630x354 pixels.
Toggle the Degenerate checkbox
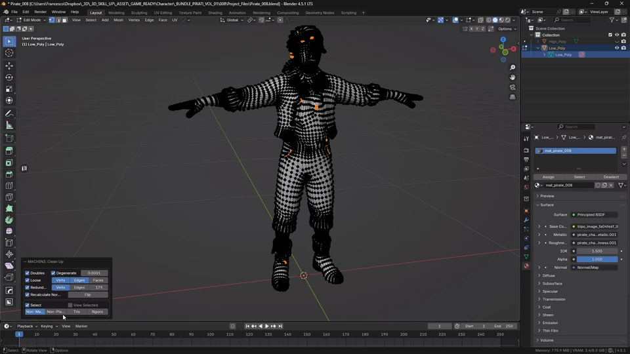pyautogui.click(x=53, y=273)
